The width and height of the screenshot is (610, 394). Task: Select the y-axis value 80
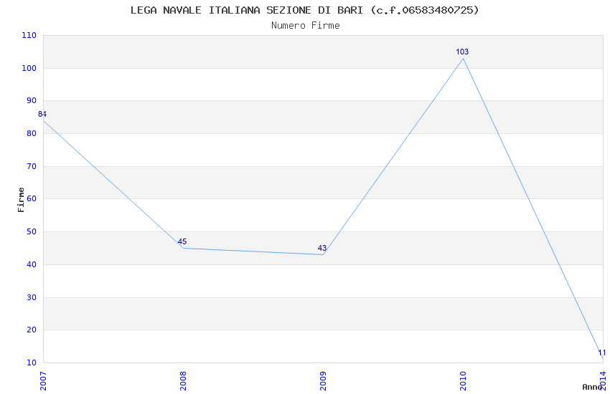32,133
